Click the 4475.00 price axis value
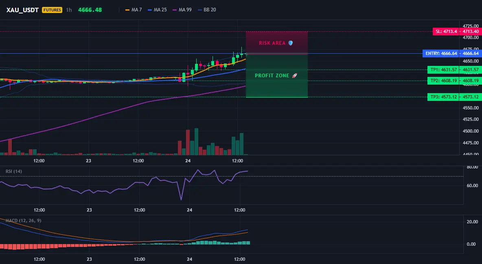This screenshot has width=482, height=264. click(471, 143)
